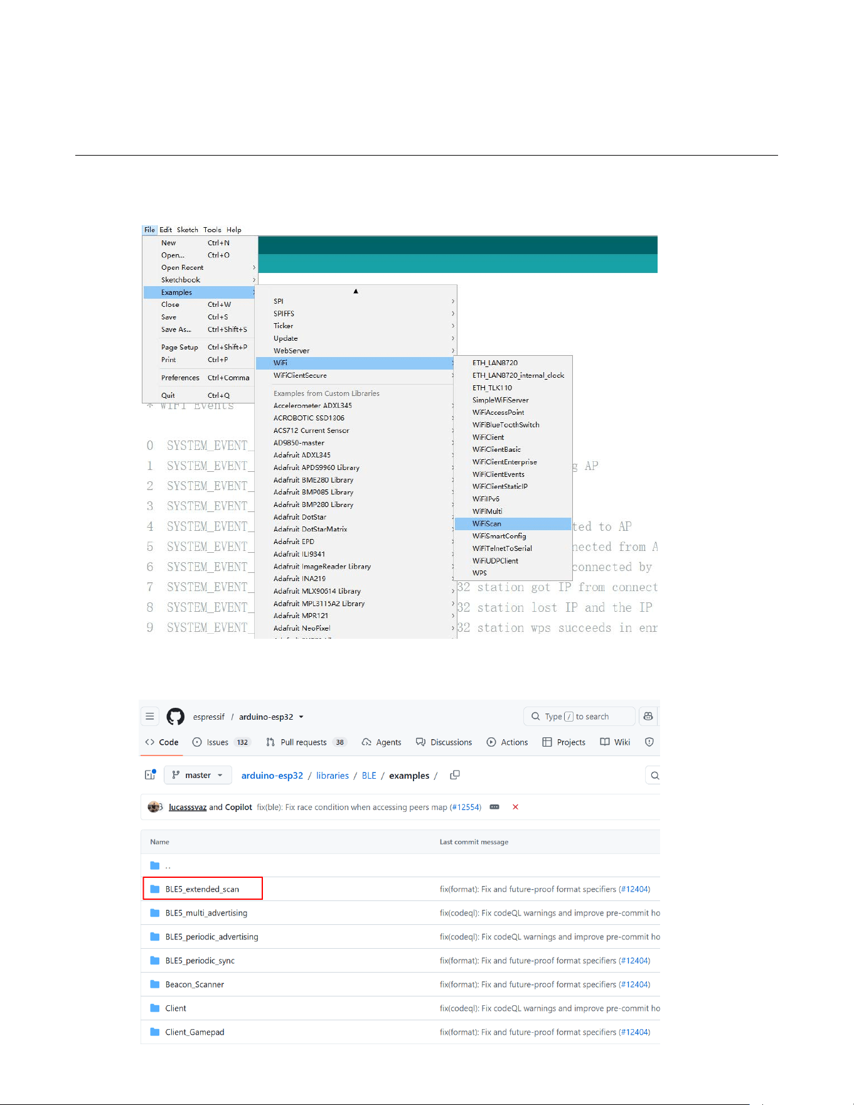Image resolution: width=854 pixels, height=1105 pixels.
Task: Click the BLE5_multi_advertising folder icon
Action: coord(155,912)
